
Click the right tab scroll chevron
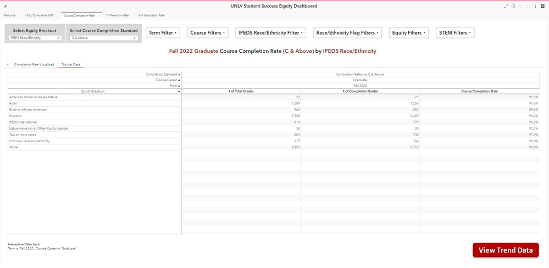[x=86, y=65]
